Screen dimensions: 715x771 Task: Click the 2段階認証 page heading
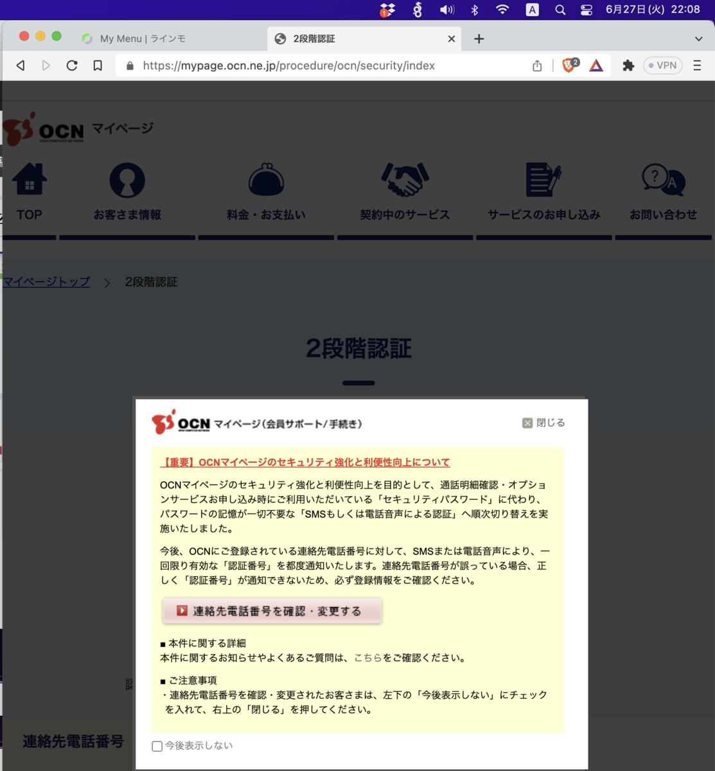[358, 349]
